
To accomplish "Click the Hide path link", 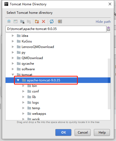I will 103,22.
